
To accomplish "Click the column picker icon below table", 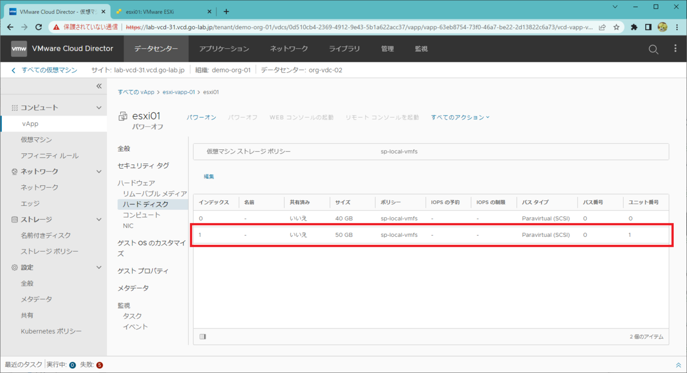I will 203,336.
